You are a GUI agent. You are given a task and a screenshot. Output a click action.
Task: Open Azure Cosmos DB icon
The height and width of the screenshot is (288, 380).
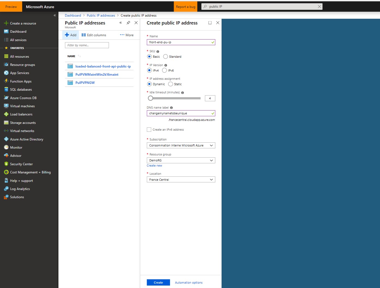coord(6,98)
